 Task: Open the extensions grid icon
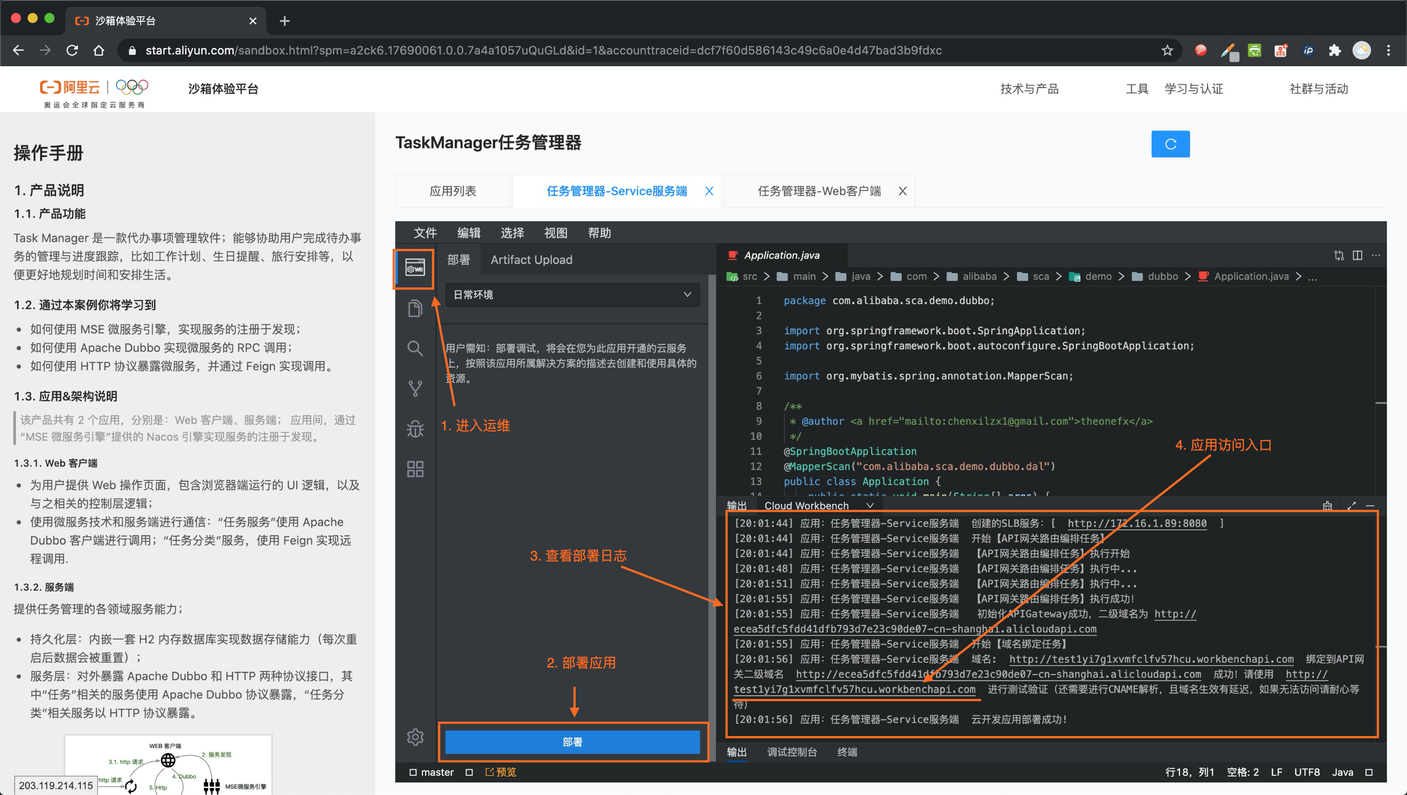pos(415,469)
